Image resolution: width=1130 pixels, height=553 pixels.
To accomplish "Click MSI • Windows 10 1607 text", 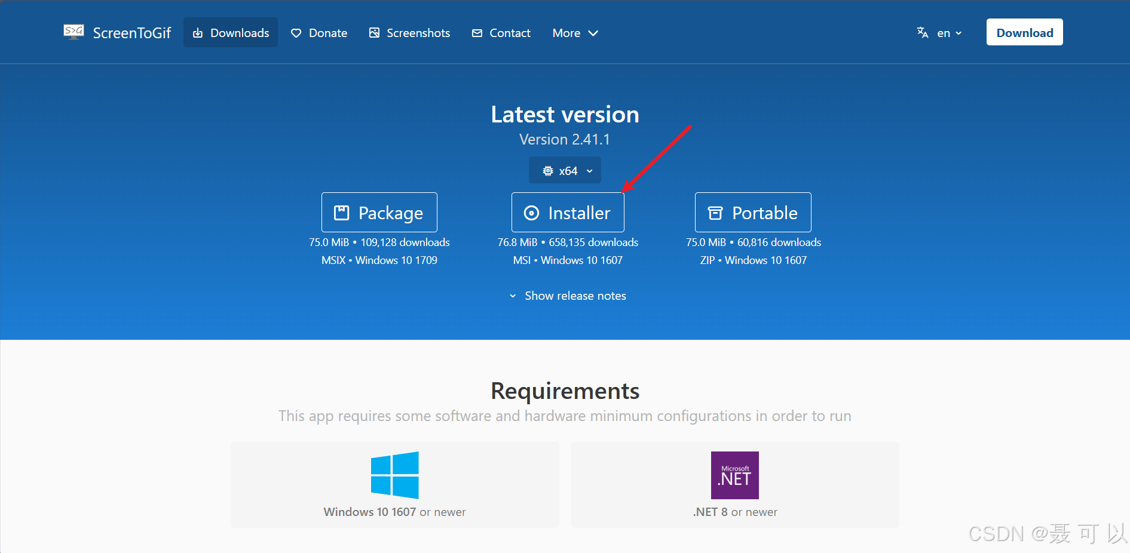I will (x=568, y=260).
